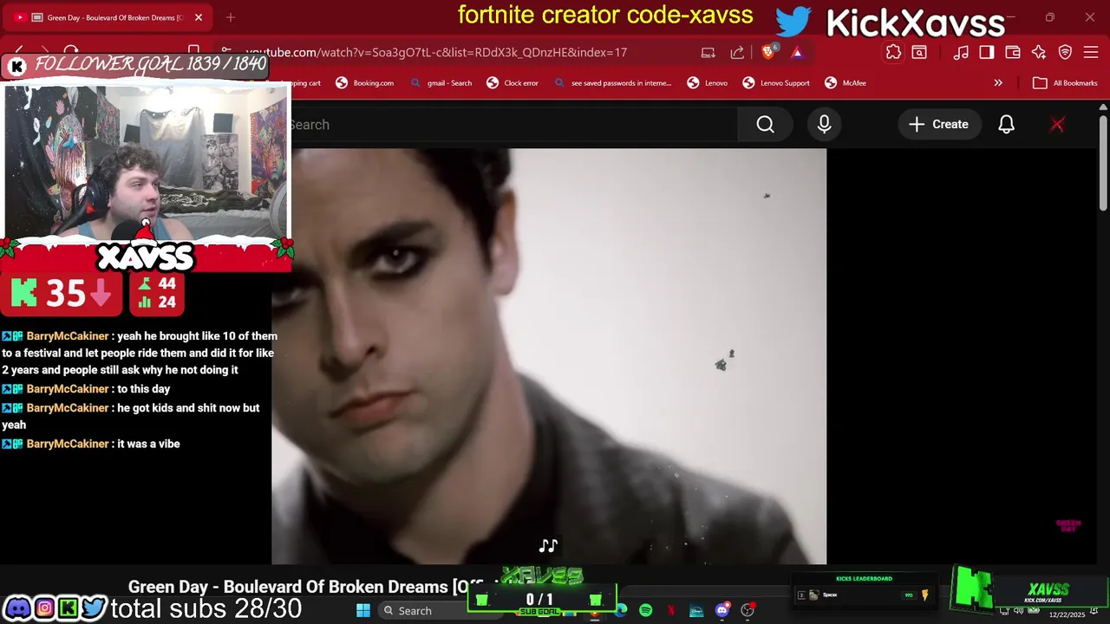
Task: Click the FOLLOWER GOAL 1839/1840 overlay text
Action: 149,63
